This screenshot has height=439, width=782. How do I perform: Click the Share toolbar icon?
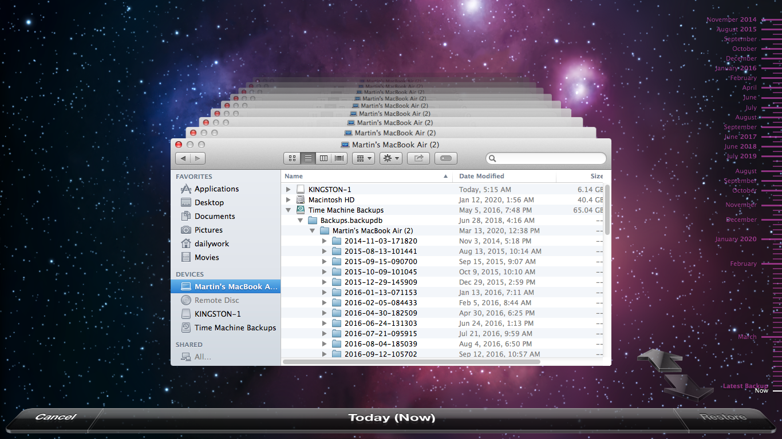(x=418, y=158)
